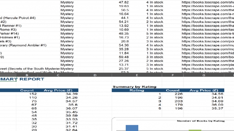Select price cell 59.48
The image size is (234, 131).
coord(116,57)
